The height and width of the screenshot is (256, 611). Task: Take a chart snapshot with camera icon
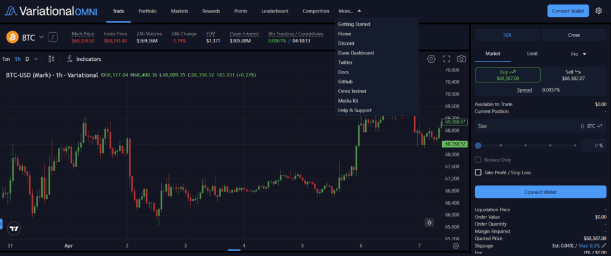(x=461, y=59)
